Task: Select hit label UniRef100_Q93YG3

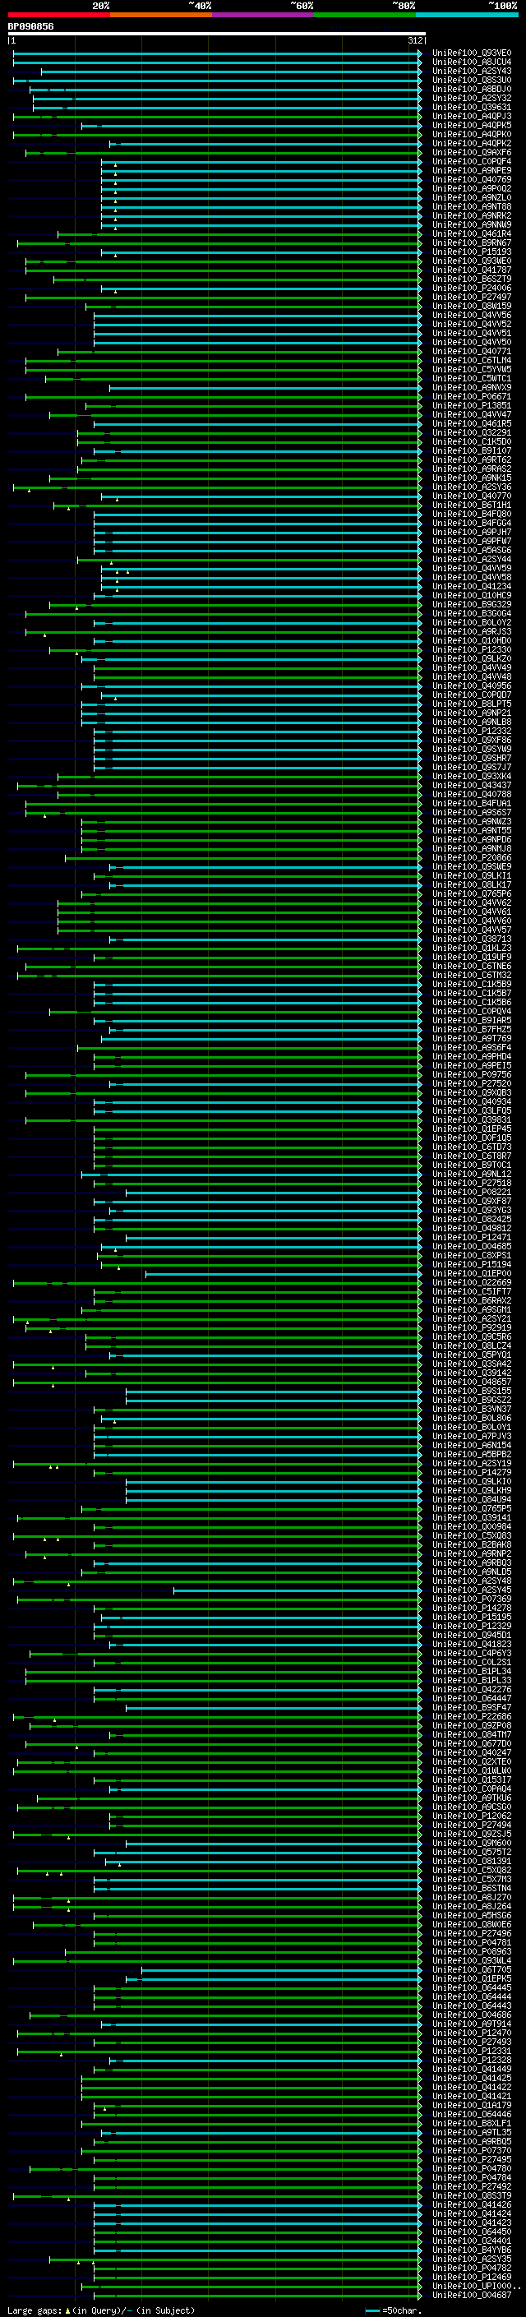Action: pos(472,1210)
